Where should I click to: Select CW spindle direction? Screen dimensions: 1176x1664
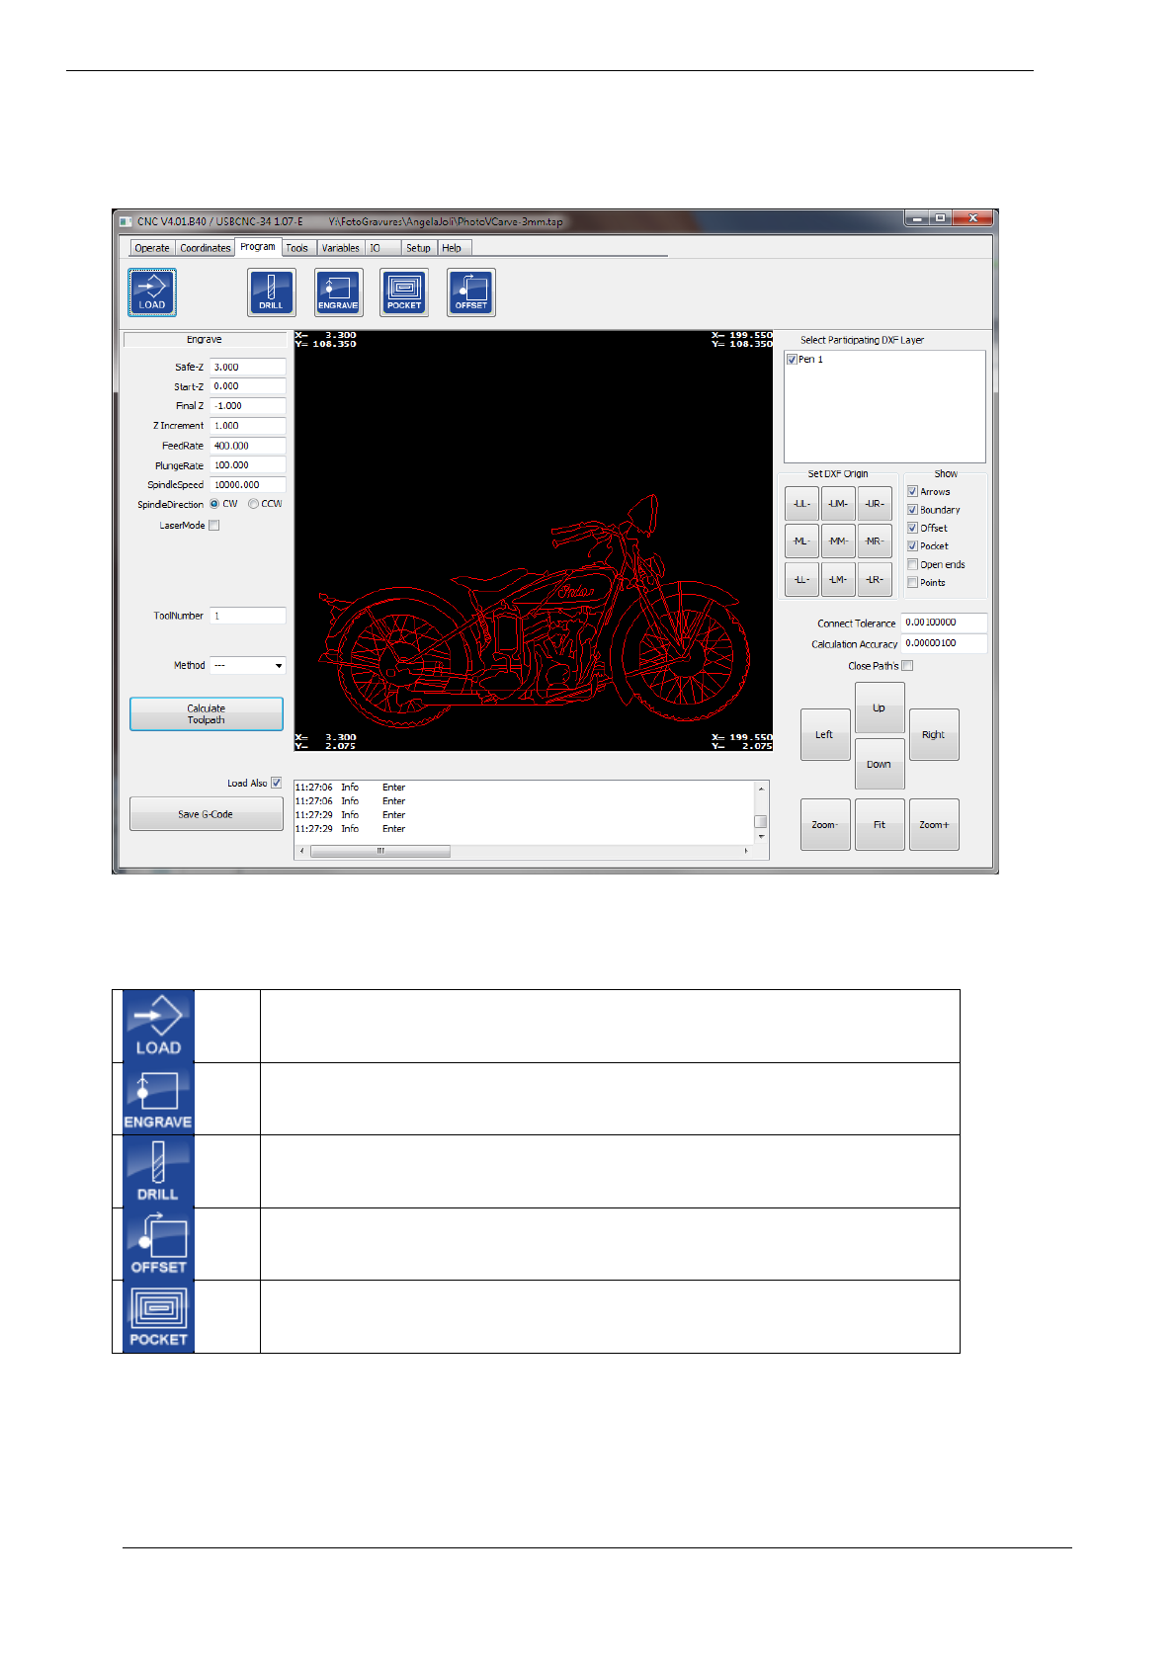pos(214,504)
